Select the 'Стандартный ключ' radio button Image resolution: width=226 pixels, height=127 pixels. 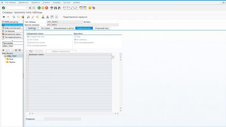(x=28, y=37)
